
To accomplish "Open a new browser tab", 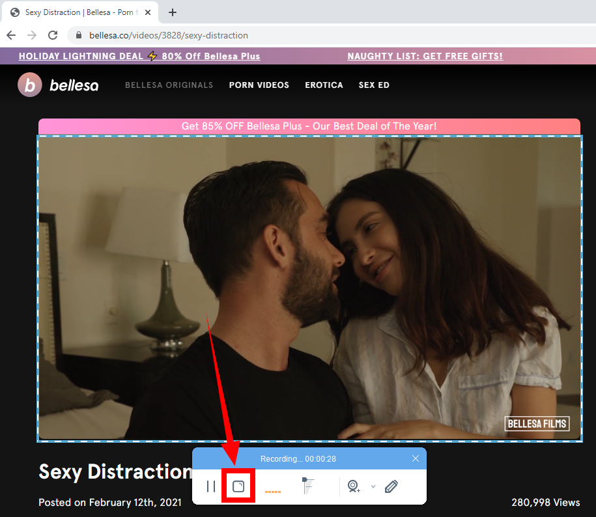I will coord(173,12).
